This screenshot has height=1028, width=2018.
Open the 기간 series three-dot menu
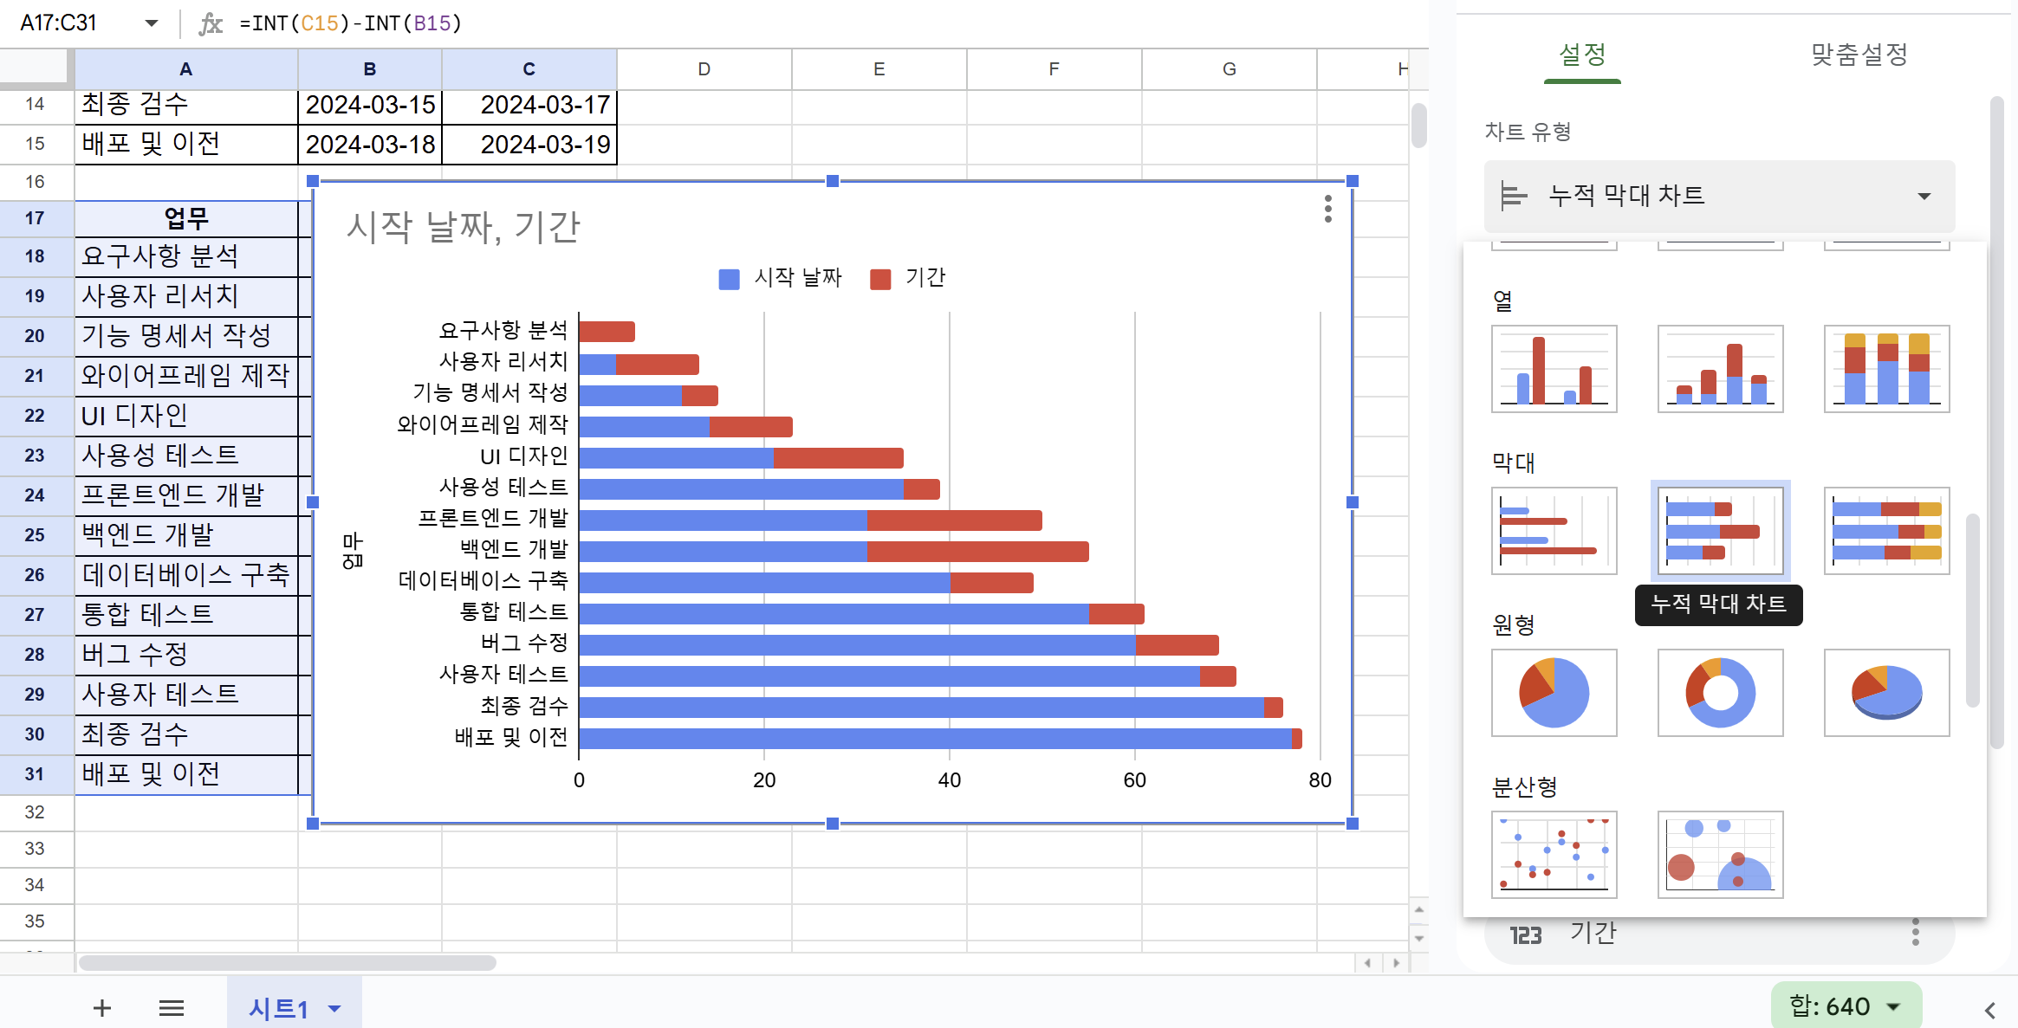[x=1915, y=932]
